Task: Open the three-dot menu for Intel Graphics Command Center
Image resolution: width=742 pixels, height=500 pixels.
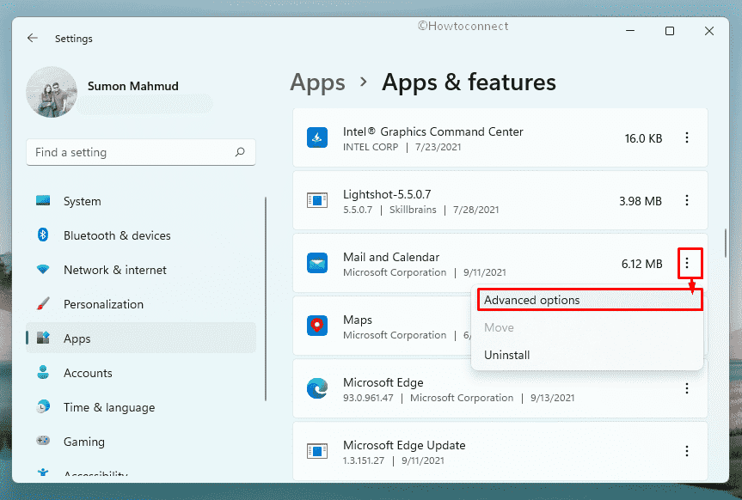Action: tap(687, 137)
